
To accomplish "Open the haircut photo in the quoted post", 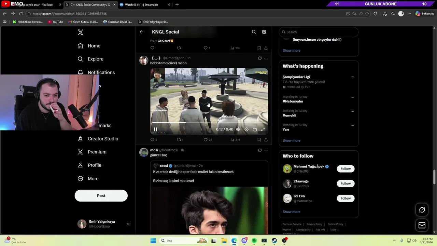I will [x=209, y=210].
